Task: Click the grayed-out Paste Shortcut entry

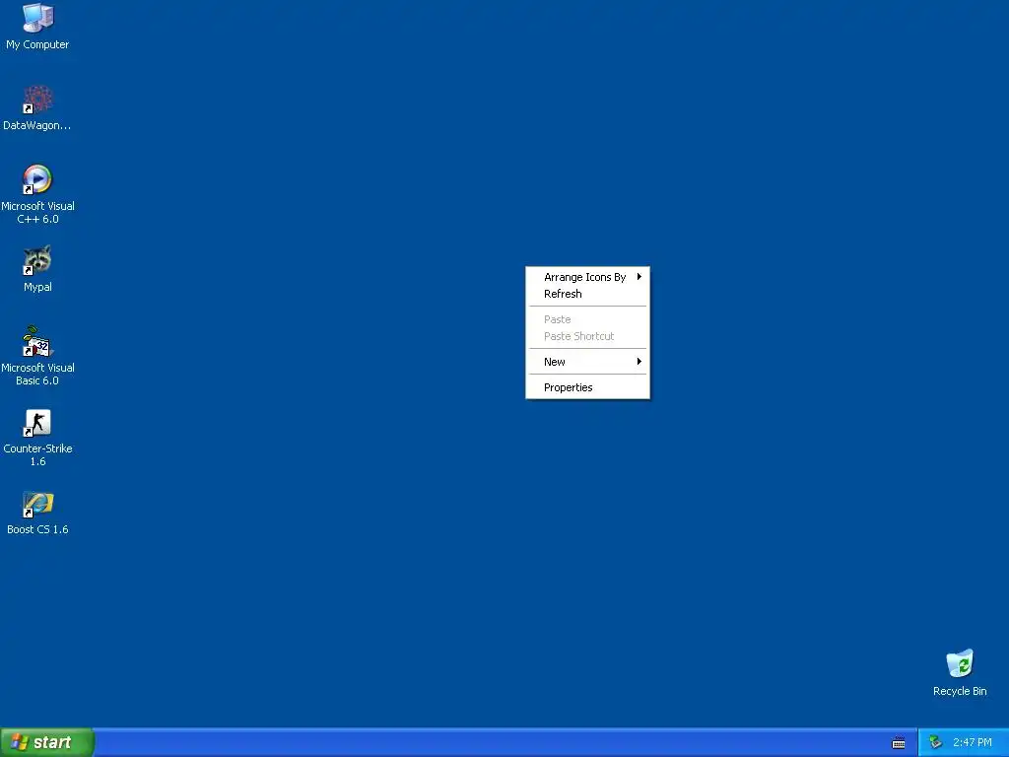Action: pyautogui.click(x=587, y=336)
